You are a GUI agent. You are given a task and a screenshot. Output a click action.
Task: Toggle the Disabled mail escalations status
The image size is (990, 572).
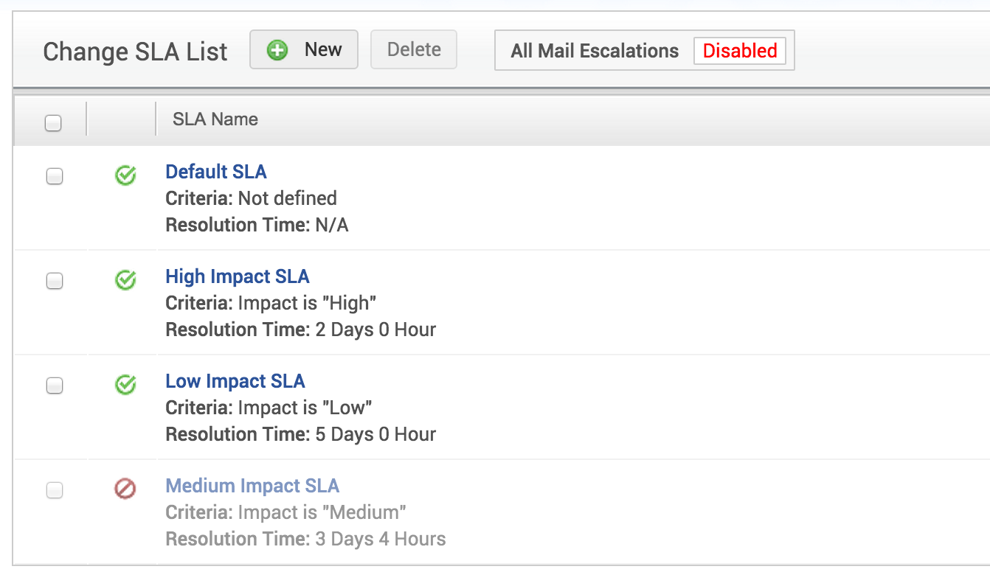click(x=740, y=51)
